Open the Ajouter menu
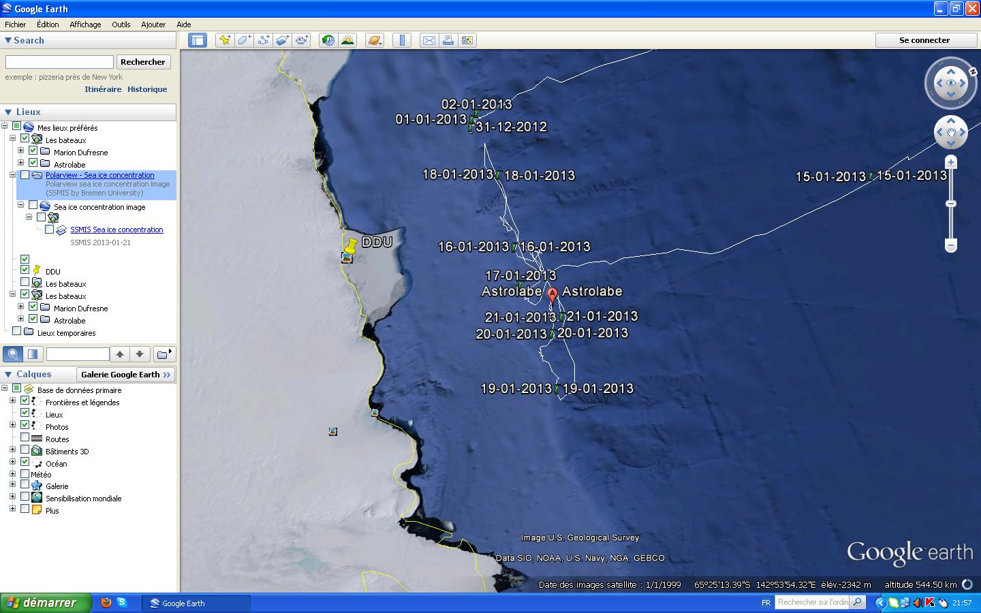981x613 pixels. click(153, 25)
